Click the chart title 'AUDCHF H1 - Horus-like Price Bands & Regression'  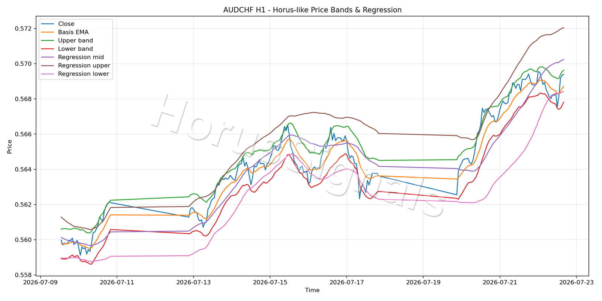click(312, 10)
